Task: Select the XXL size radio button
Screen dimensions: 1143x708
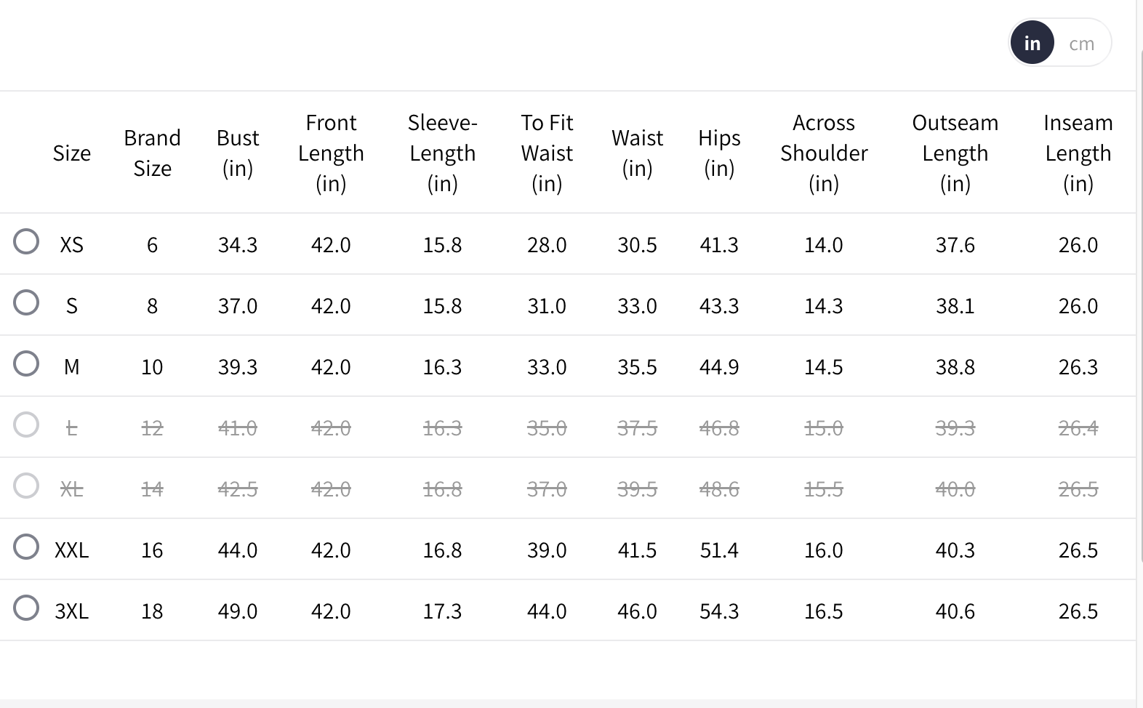Action: (26, 547)
